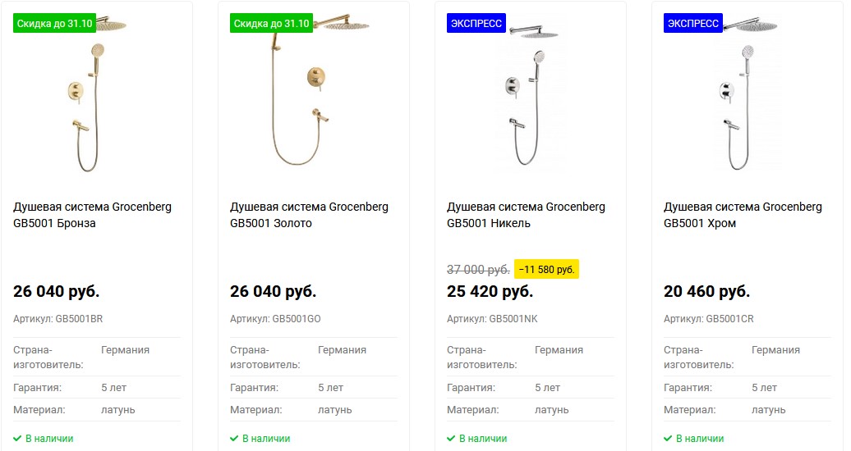Click the В наличии checkmark under the nickel item
Screen dimensions: 851x451
coord(451,439)
